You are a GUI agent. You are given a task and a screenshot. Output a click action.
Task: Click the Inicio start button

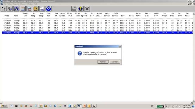(4, 106)
